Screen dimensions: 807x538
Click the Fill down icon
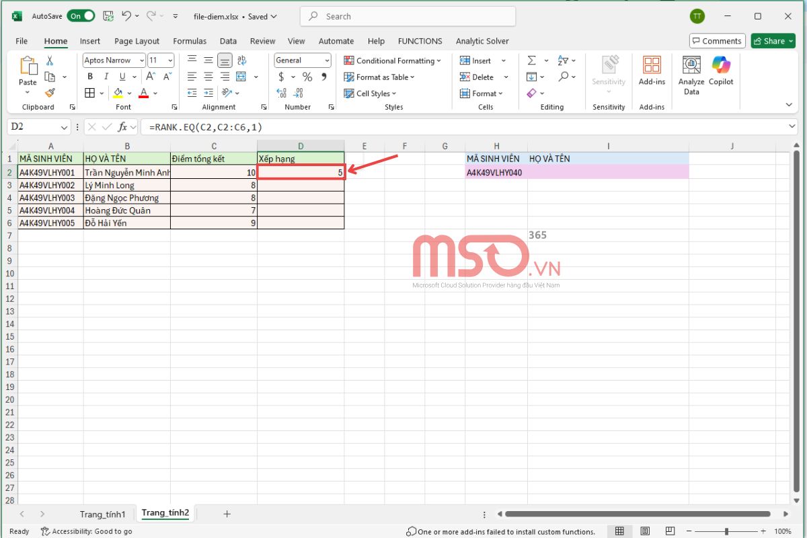click(532, 77)
